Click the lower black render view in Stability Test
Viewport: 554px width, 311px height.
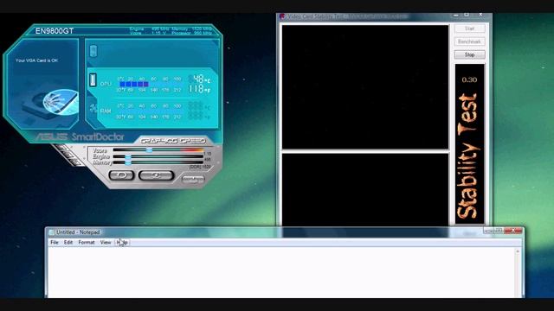click(365, 190)
